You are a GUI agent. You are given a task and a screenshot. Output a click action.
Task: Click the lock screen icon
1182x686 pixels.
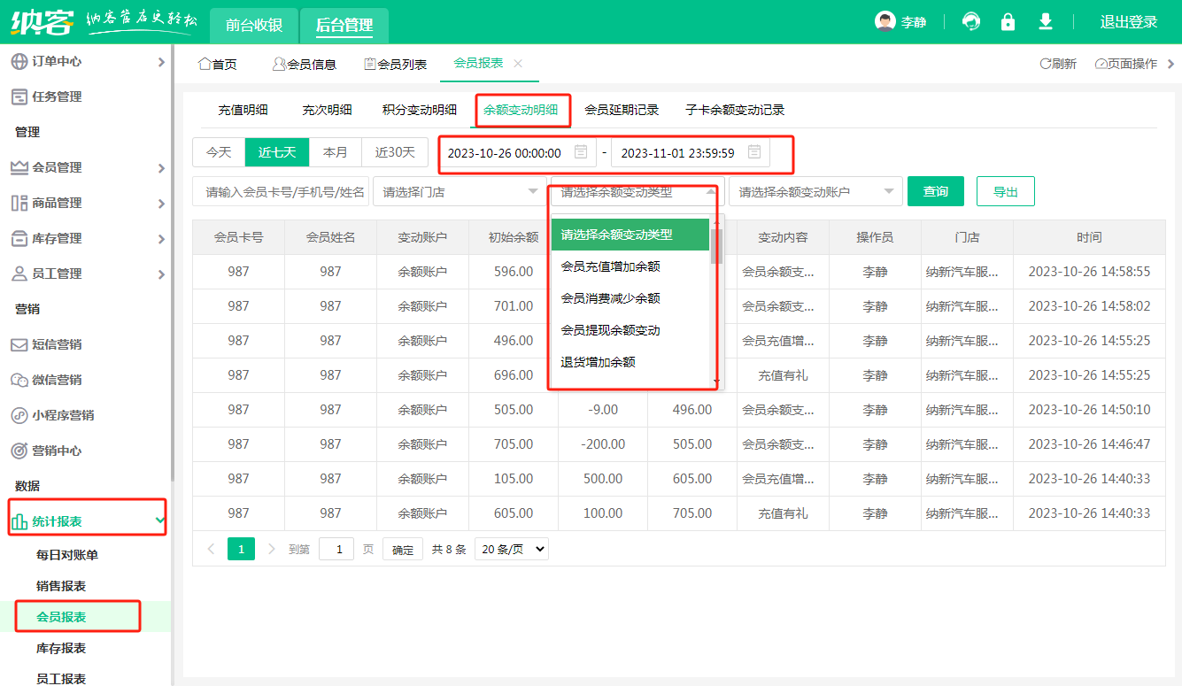point(1008,21)
